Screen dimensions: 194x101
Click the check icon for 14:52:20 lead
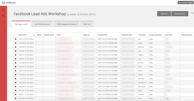click(x=15, y=43)
